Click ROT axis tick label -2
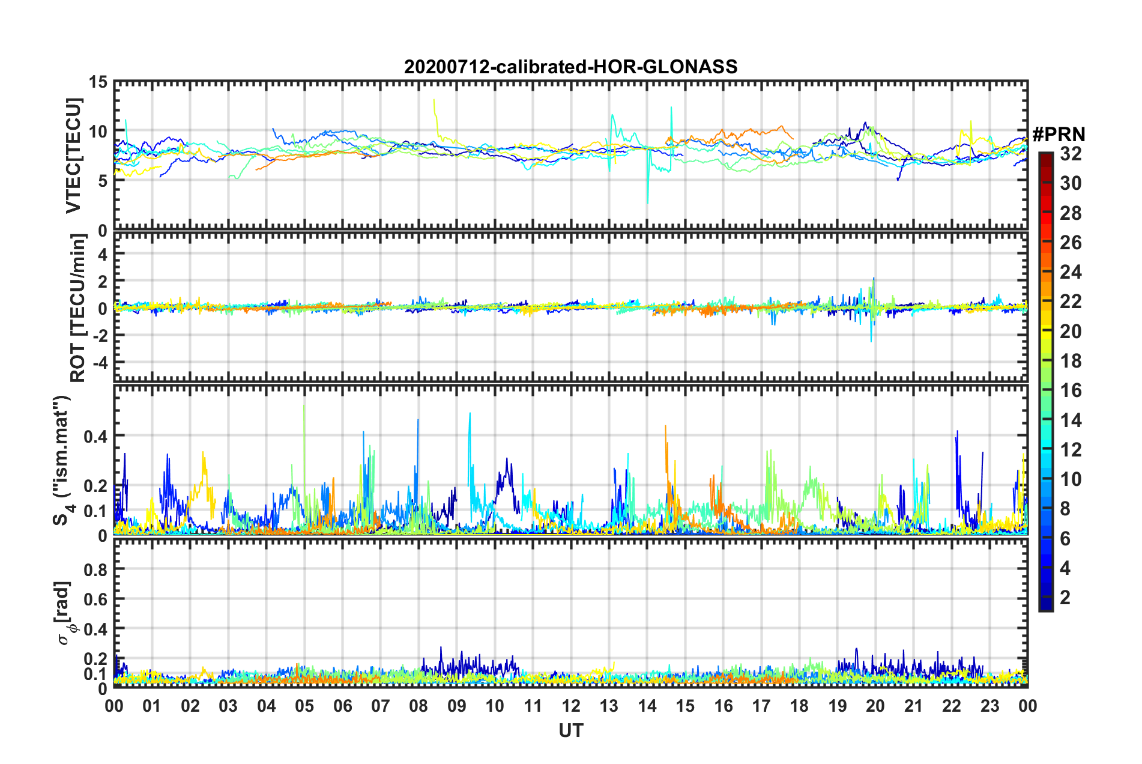Viewport: 1142px width, 764px height. [100, 335]
